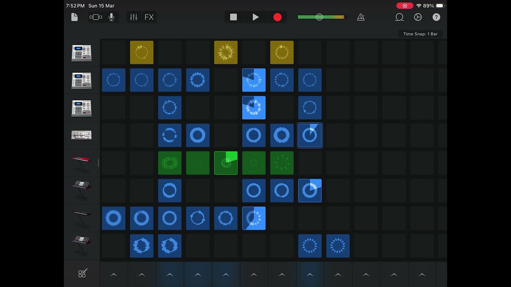Toggle highlighted cell in fourth track, column eight
This screenshot has height=287, width=511.
tap(310, 136)
